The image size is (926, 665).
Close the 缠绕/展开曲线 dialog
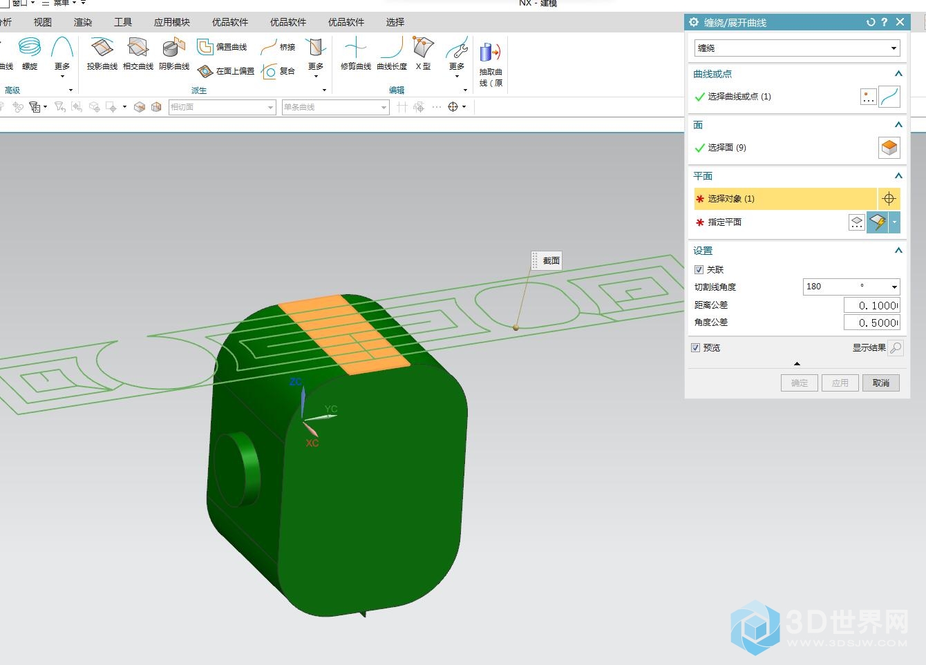tap(900, 22)
